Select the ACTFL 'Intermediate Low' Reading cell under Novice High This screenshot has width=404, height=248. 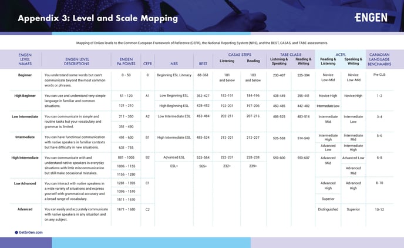[328, 106]
